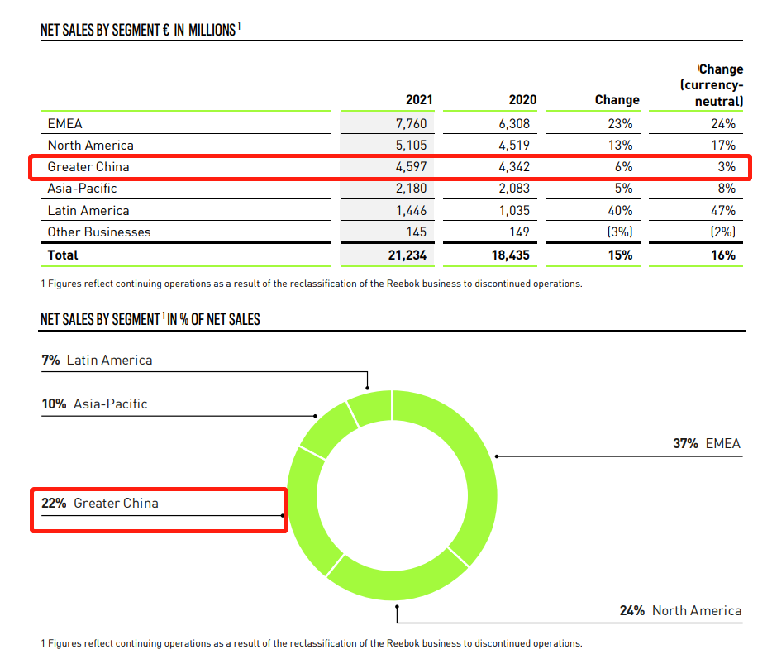Select the Total 2020 value 18,435
The width and height of the screenshot is (772, 659).
(x=510, y=255)
